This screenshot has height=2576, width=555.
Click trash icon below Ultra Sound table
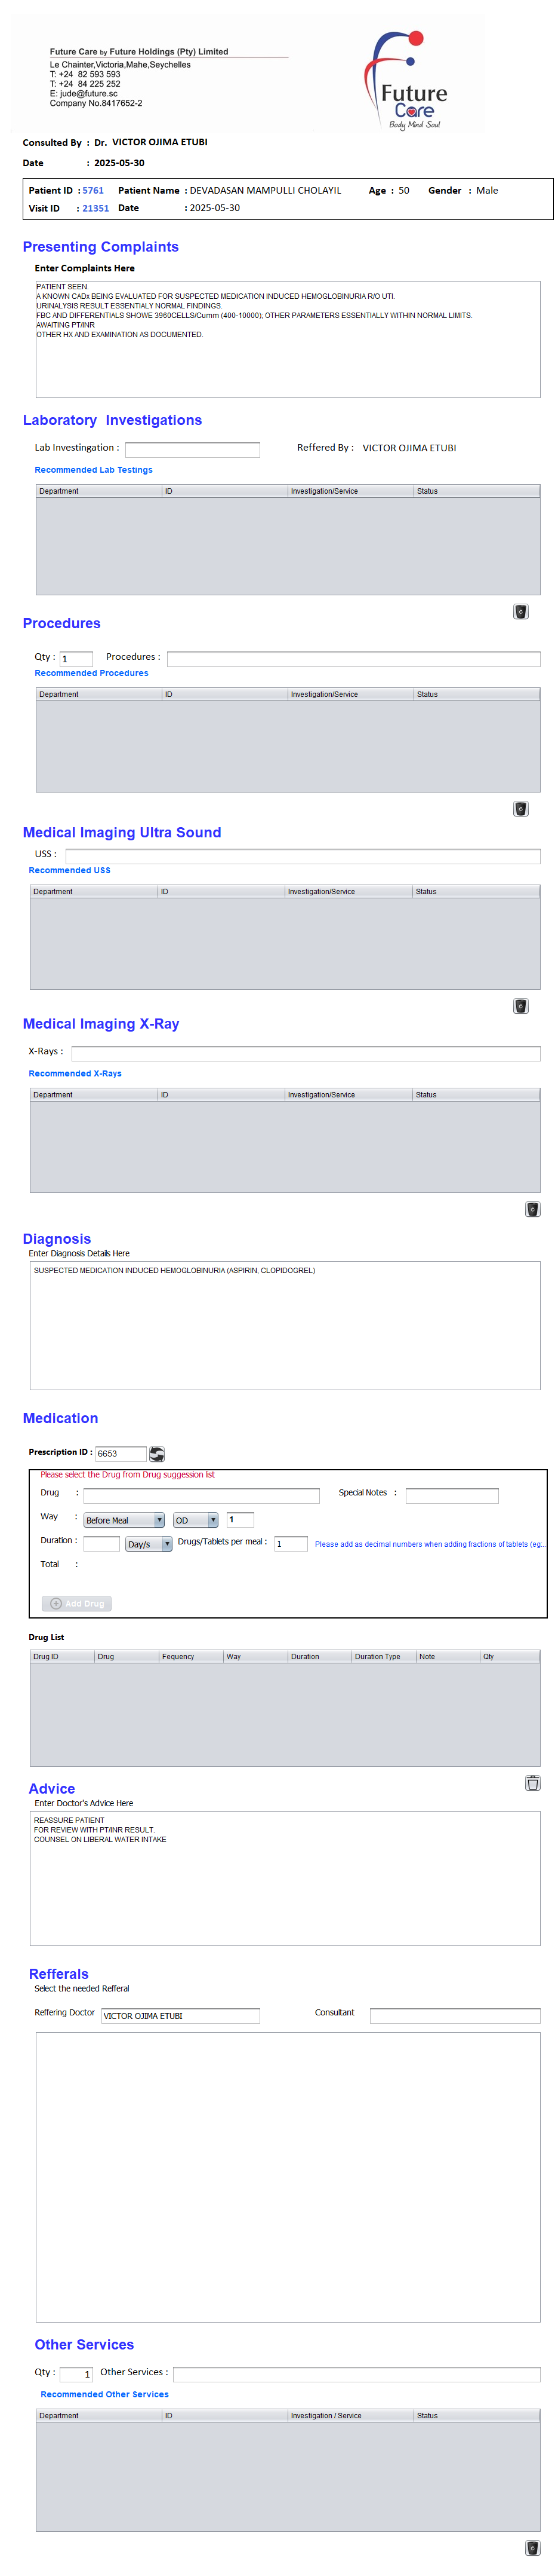tap(520, 1006)
